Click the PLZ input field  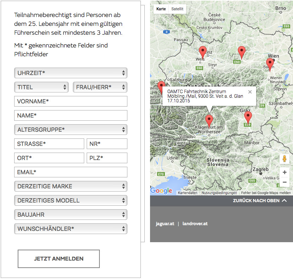coord(107,158)
